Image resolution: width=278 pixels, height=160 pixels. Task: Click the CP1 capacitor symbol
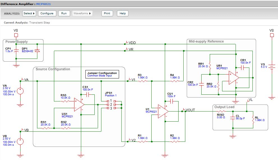click(16, 51)
